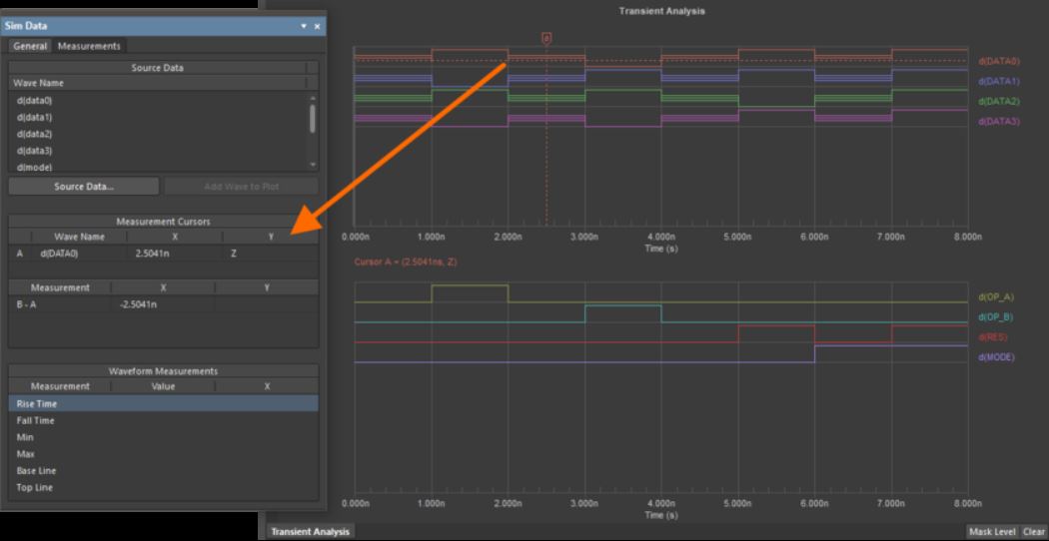
Task: Select the d(DATA3) waveform label
Action: (x=999, y=122)
